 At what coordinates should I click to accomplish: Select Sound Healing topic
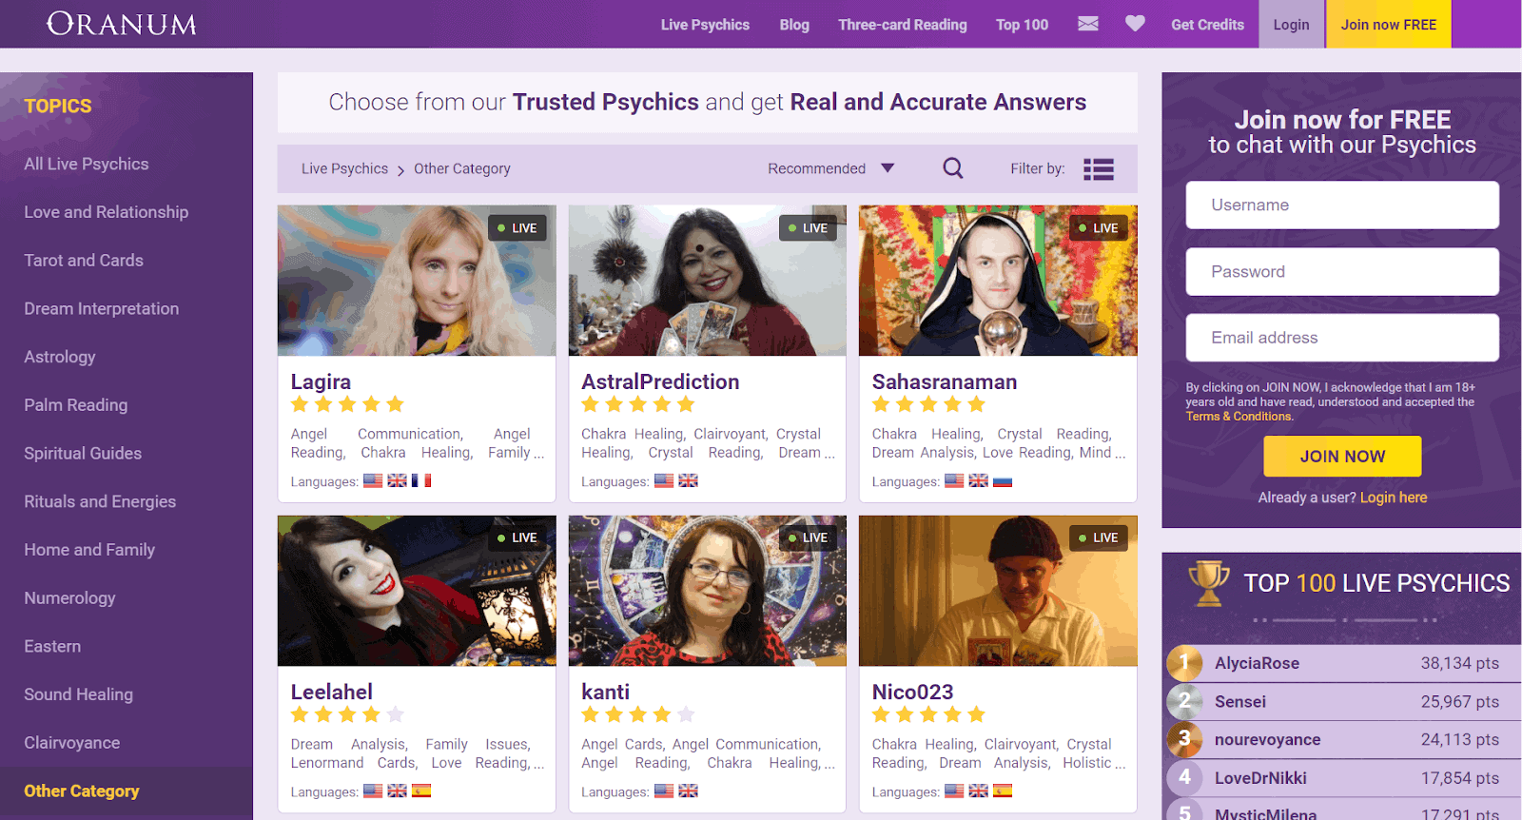pyautogui.click(x=79, y=694)
